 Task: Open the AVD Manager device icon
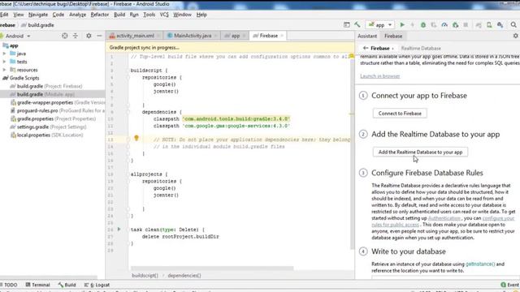pyautogui.click(x=489, y=25)
